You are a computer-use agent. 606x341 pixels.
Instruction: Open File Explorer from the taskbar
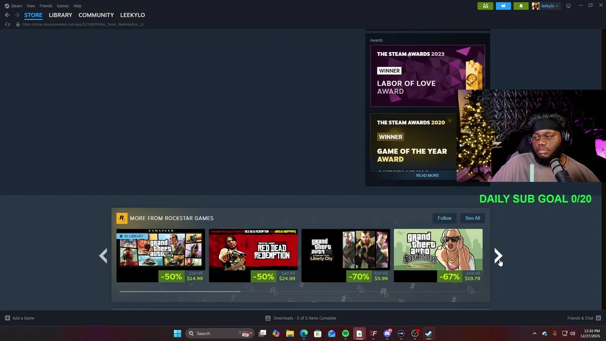click(x=290, y=333)
